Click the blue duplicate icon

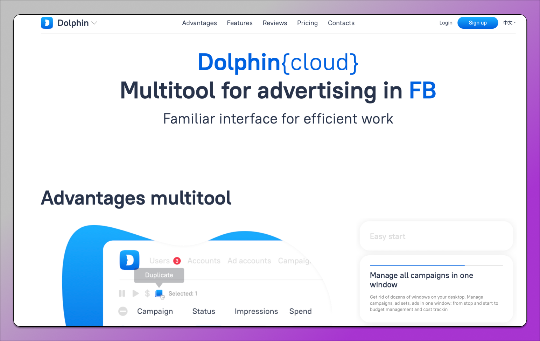point(159,293)
